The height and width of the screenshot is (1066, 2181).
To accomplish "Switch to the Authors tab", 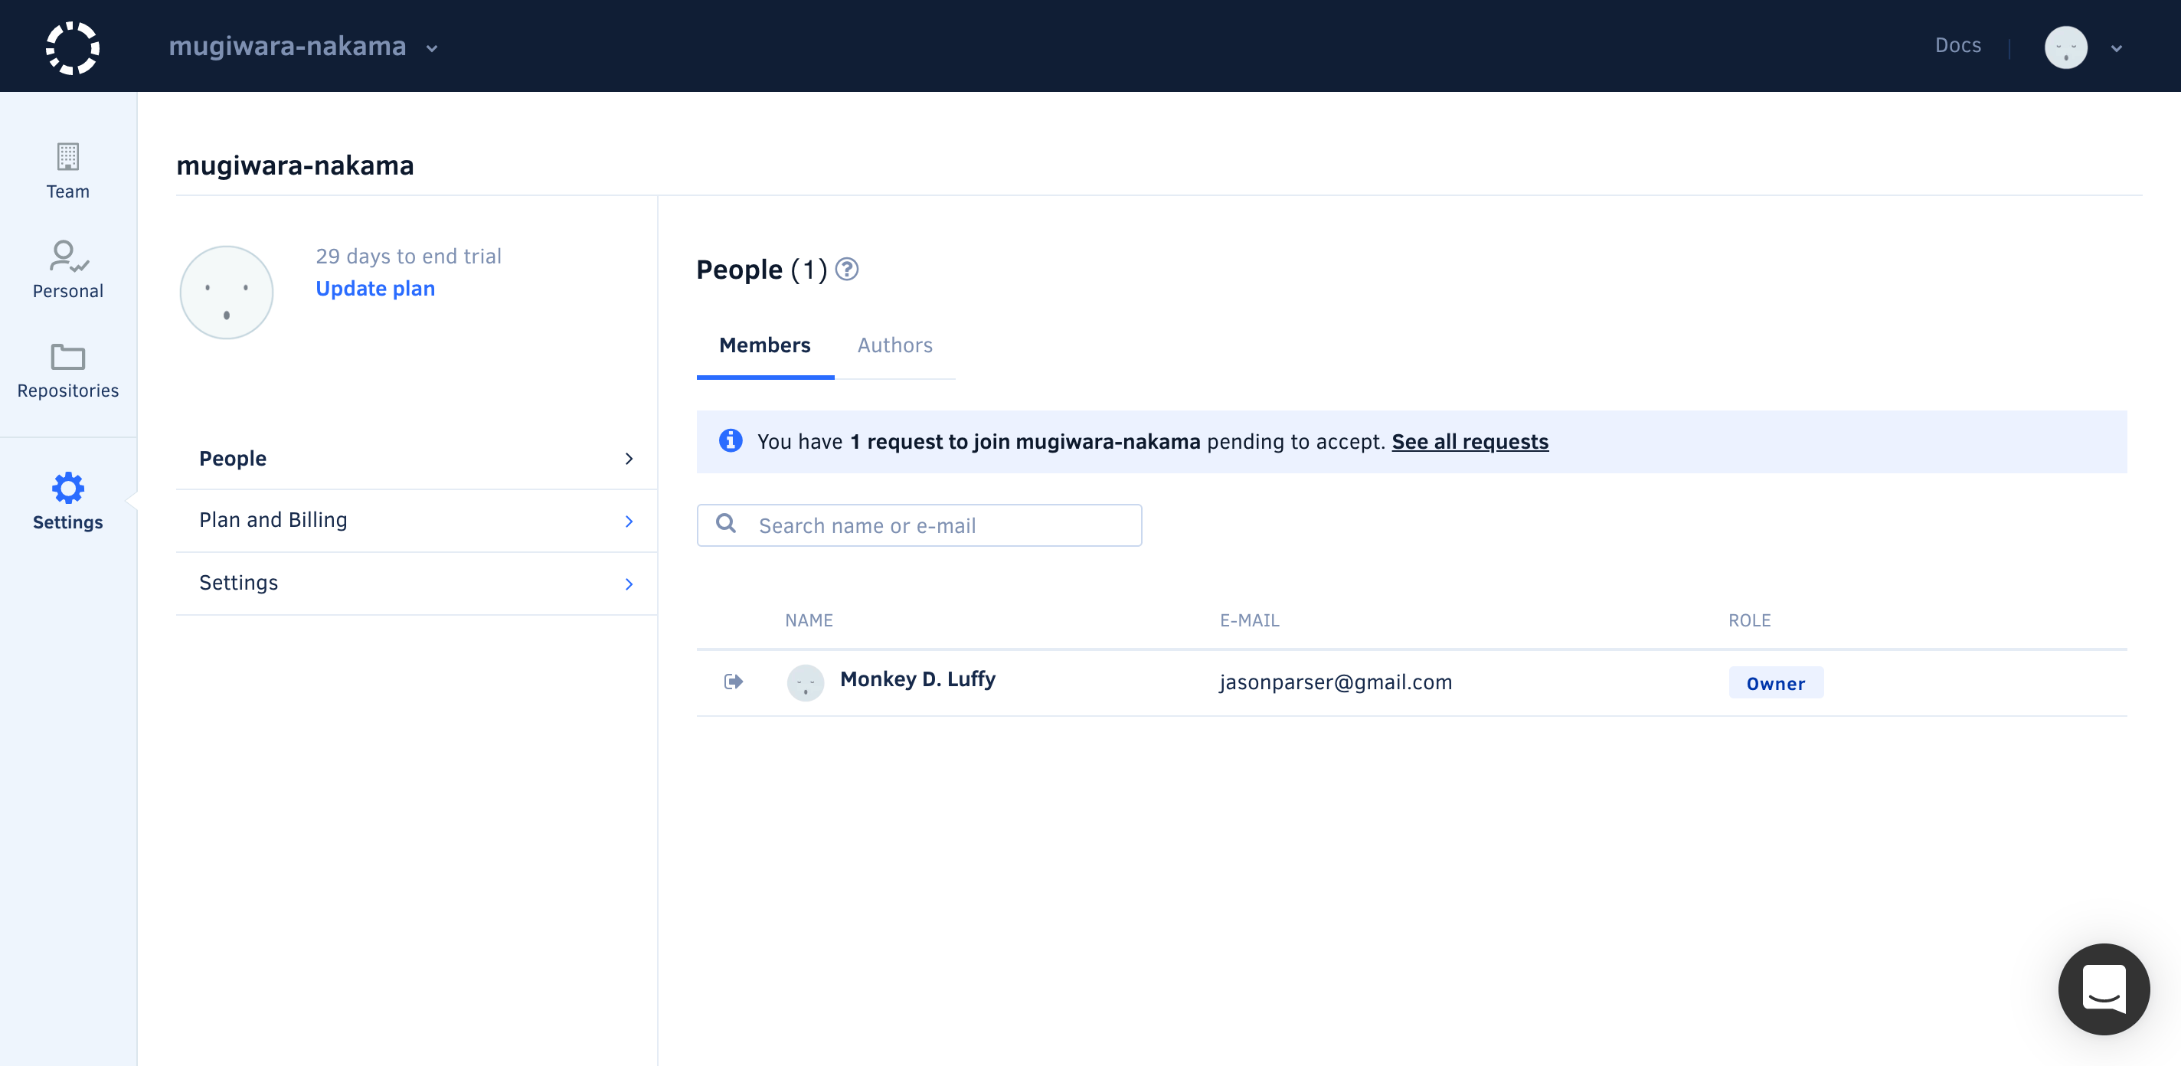I will tap(894, 345).
